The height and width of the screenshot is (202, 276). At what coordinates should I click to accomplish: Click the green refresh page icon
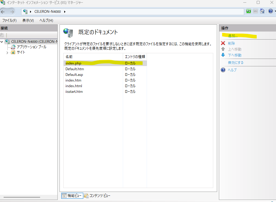(x=249, y=11)
